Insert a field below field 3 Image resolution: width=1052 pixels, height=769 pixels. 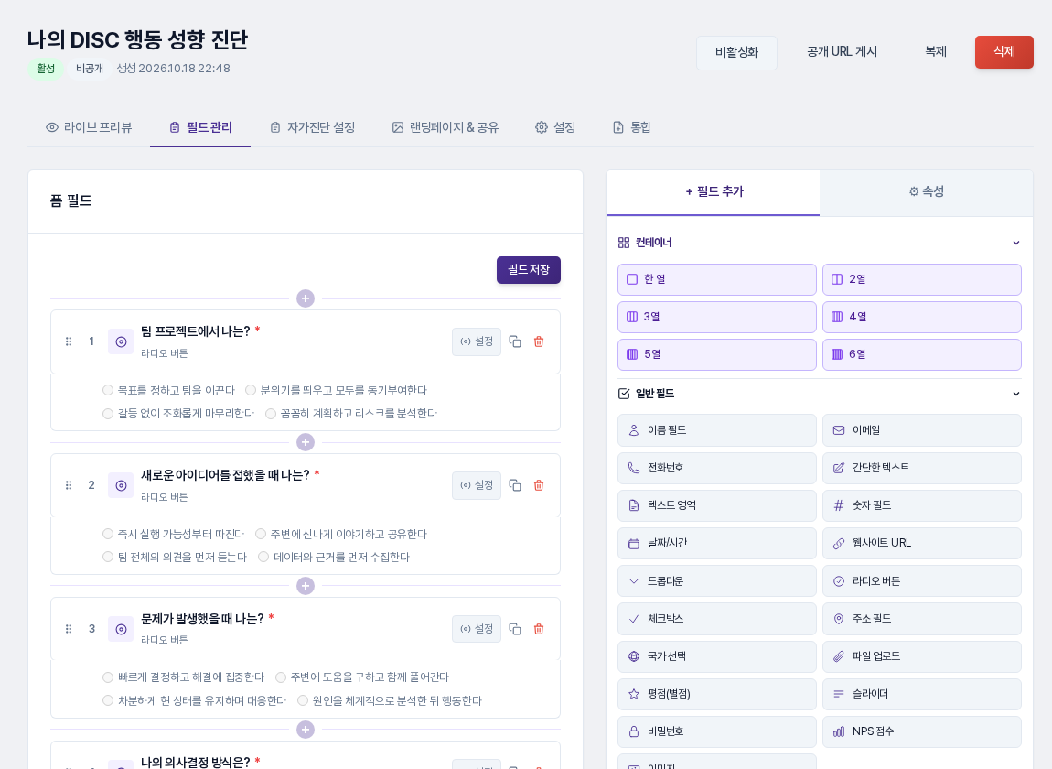pos(306,730)
